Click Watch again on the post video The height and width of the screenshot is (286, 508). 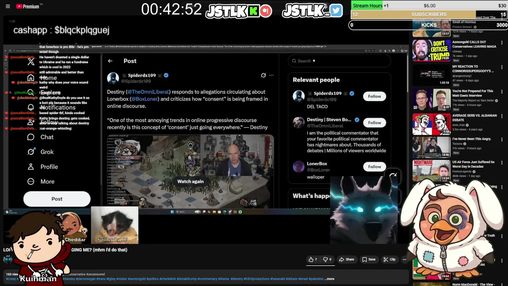(190, 182)
